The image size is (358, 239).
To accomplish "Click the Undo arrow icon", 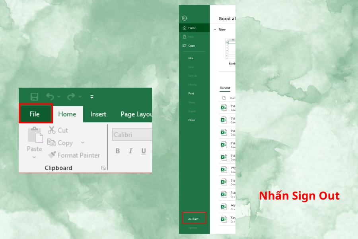I will coord(50,96).
